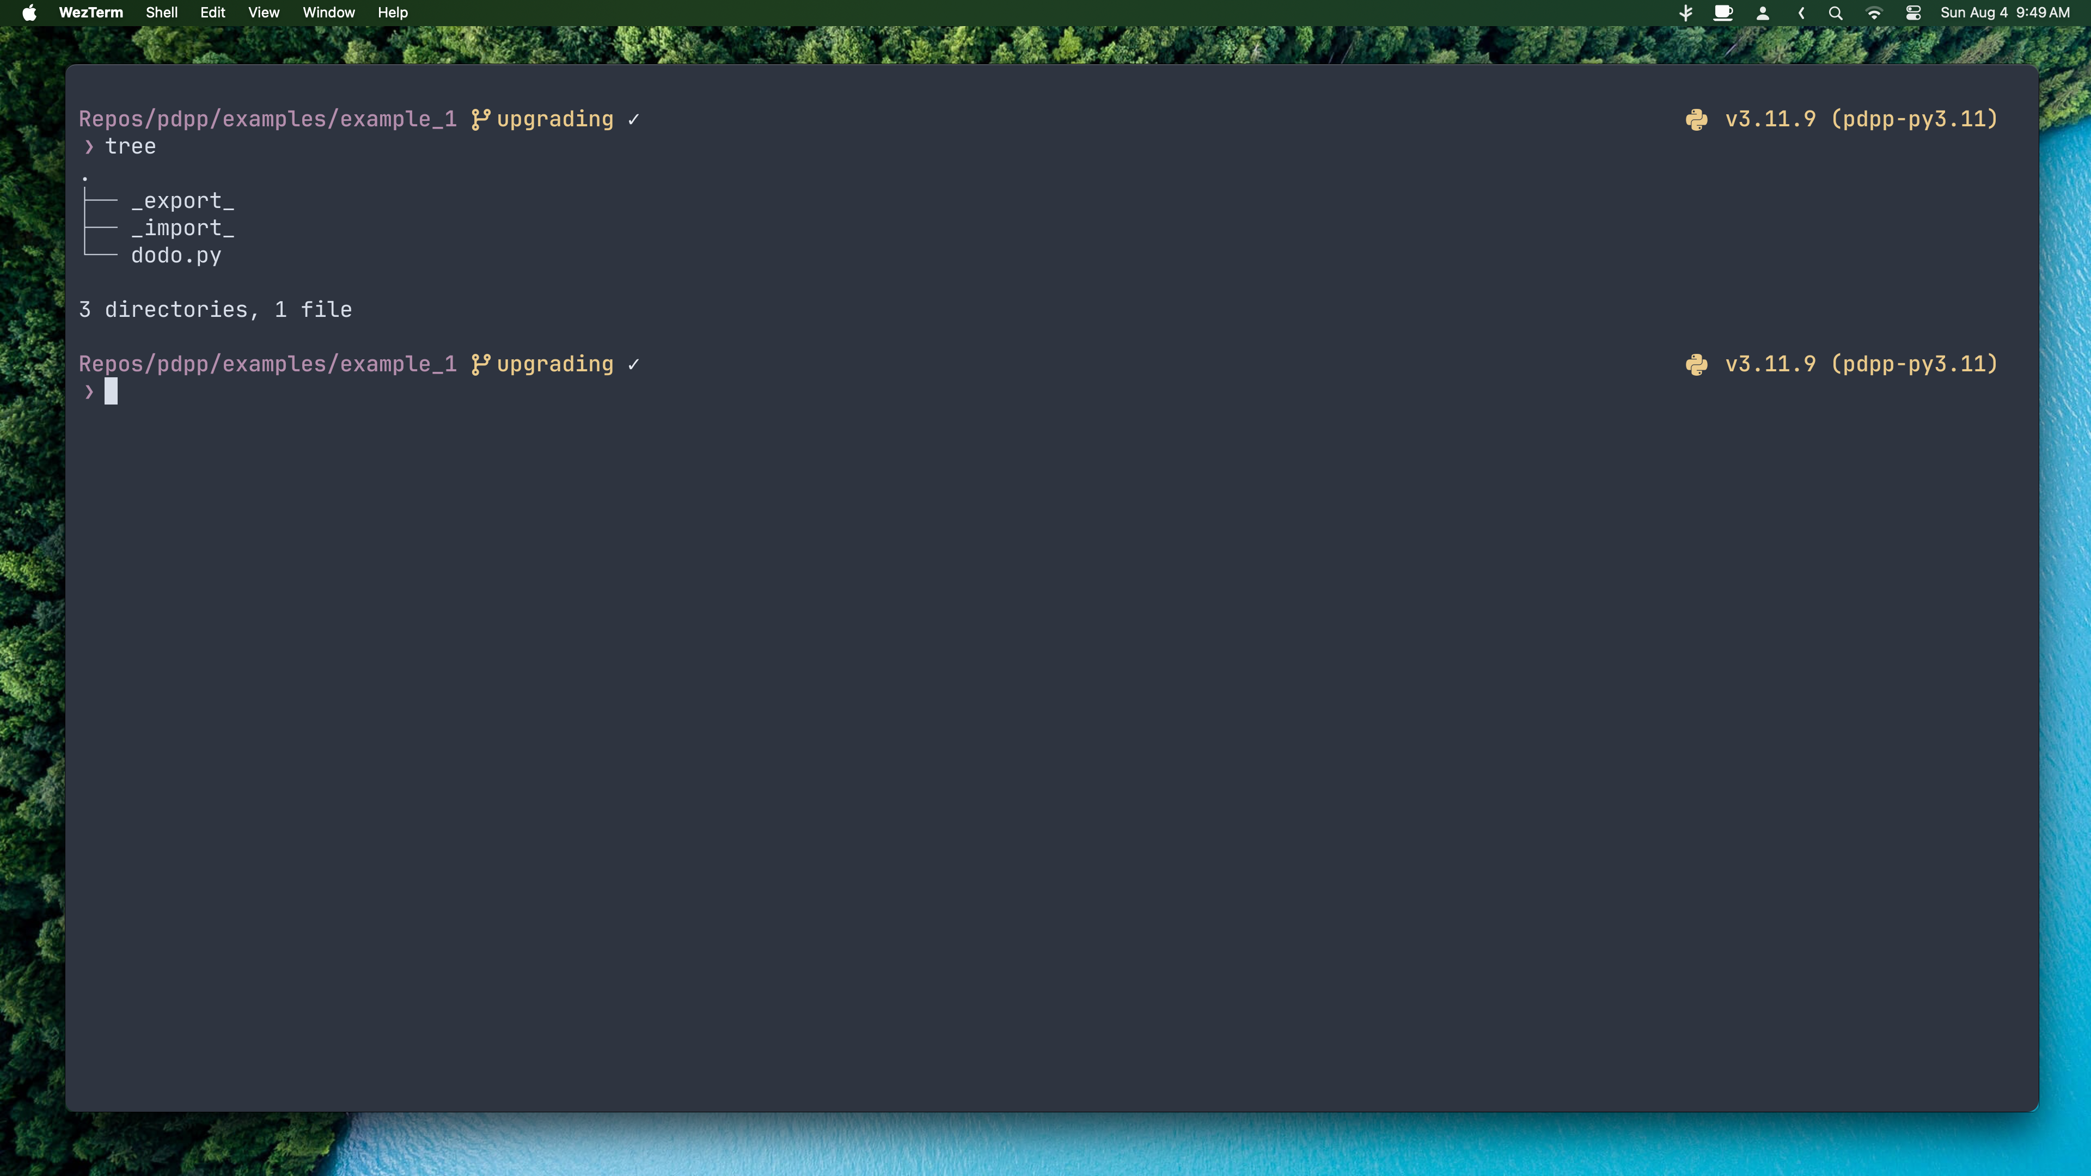
Task: Click the user account silhouette icon
Action: (x=1762, y=13)
